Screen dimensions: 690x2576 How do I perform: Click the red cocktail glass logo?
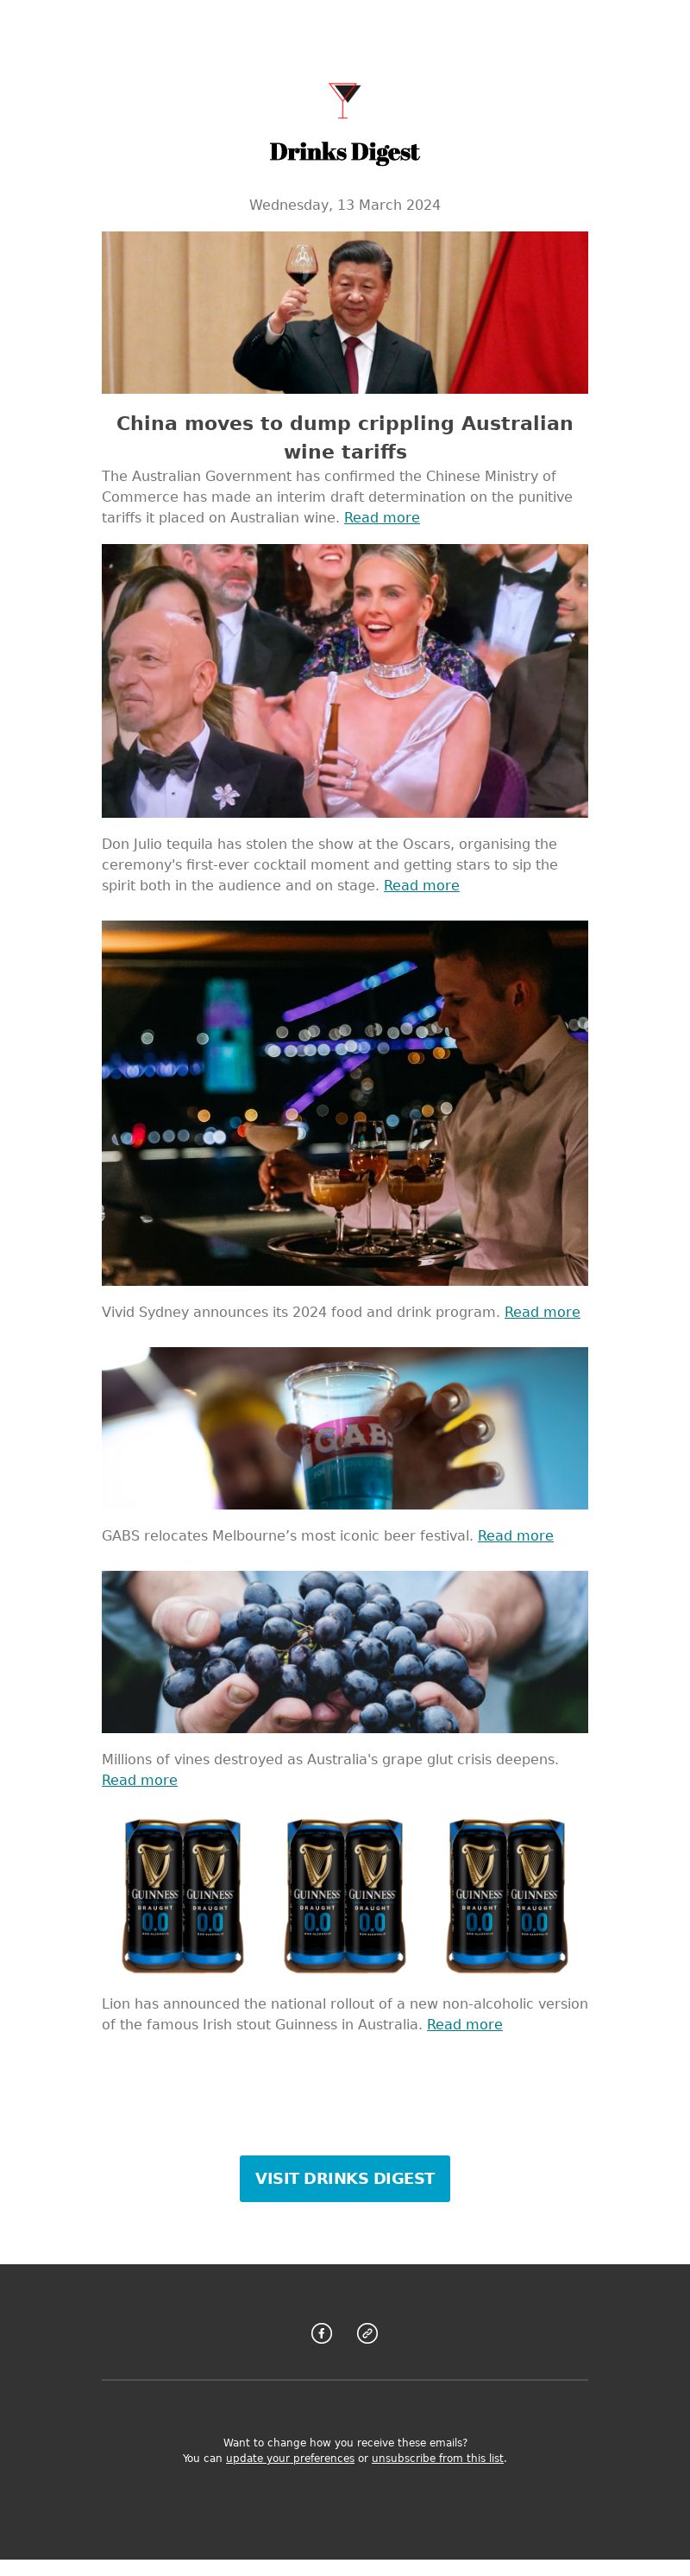pyautogui.click(x=344, y=101)
